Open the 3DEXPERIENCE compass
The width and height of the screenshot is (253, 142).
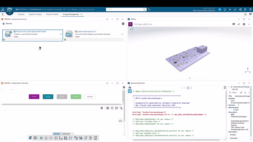pos(9,11)
